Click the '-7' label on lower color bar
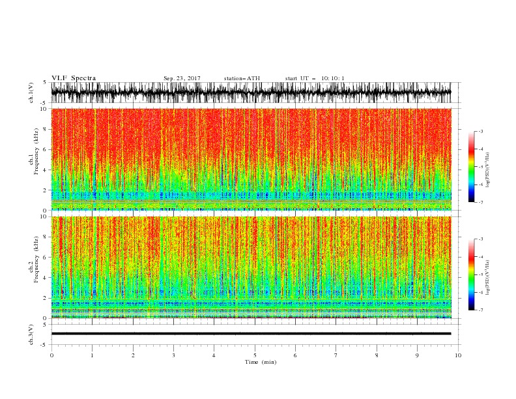This screenshot has width=516, height=399. 481,310
